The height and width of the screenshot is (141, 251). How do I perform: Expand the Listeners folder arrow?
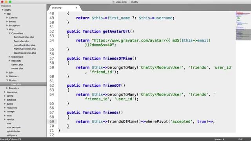[x=7, y=76]
